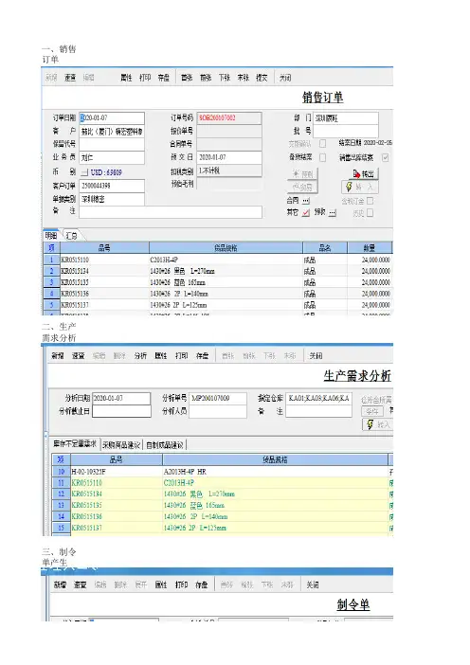The height and width of the screenshot is (665, 470).
Task: Click 新增 in sales order toolbar
Action: coord(51,78)
